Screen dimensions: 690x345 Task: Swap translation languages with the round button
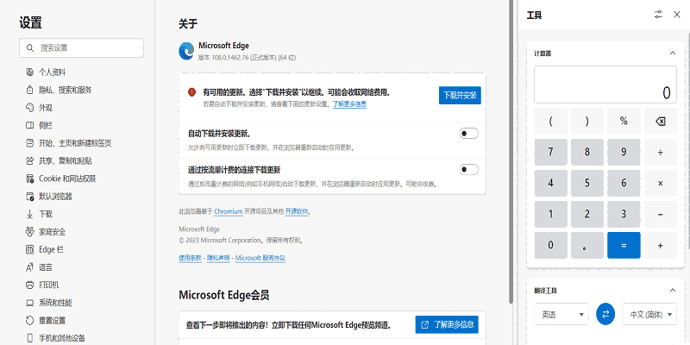605,314
